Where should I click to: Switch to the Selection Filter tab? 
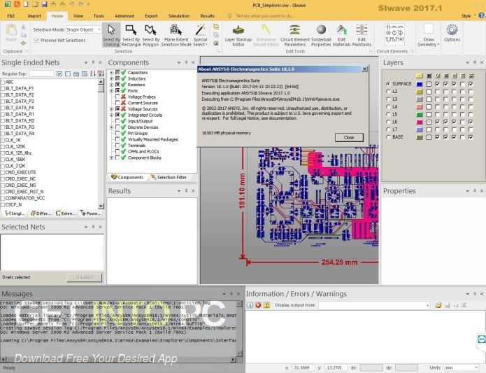[x=169, y=177]
